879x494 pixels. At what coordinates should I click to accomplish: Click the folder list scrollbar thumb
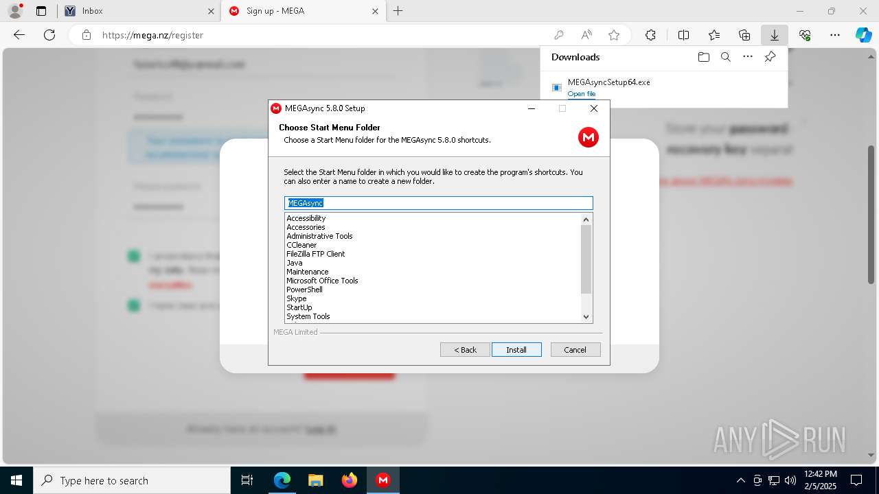[x=586, y=259]
